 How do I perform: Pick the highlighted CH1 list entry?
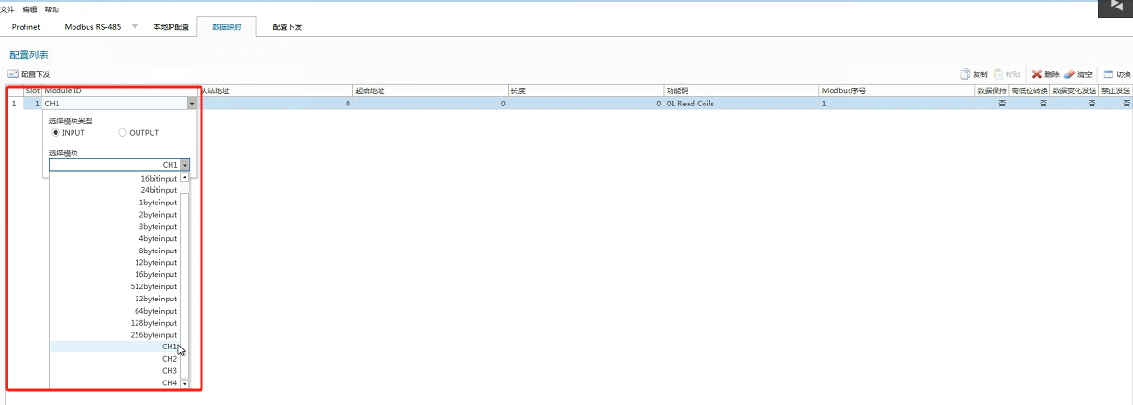point(115,347)
